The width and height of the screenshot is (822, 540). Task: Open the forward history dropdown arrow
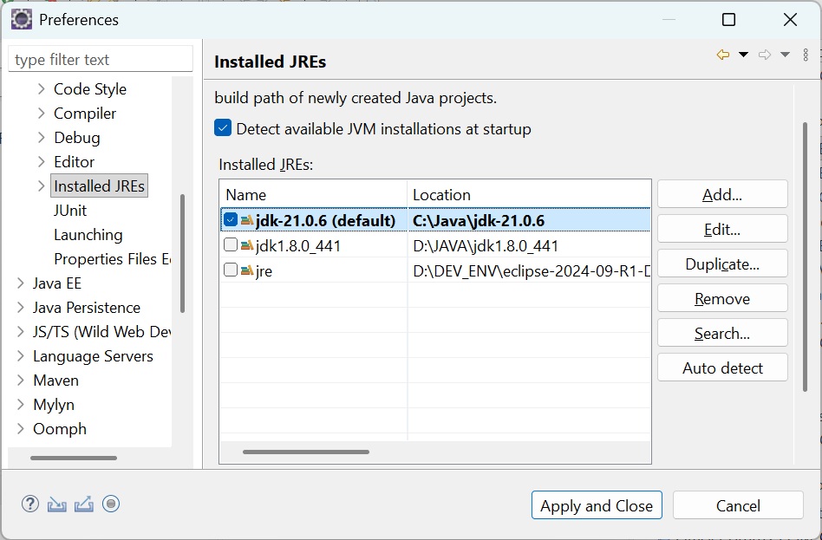tap(785, 55)
